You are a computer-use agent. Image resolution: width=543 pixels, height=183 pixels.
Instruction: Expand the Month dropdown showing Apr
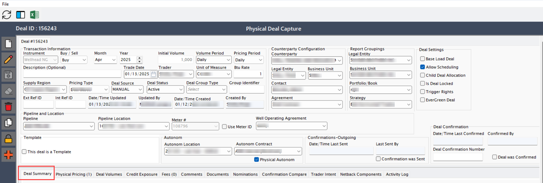coord(105,60)
